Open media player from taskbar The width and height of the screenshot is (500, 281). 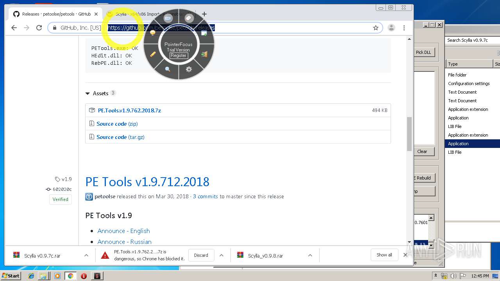(57, 276)
